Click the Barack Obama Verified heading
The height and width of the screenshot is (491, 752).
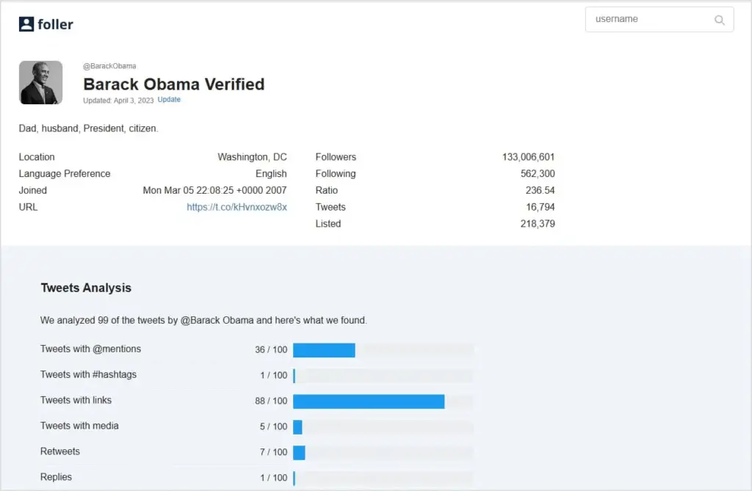(x=173, y=84)
